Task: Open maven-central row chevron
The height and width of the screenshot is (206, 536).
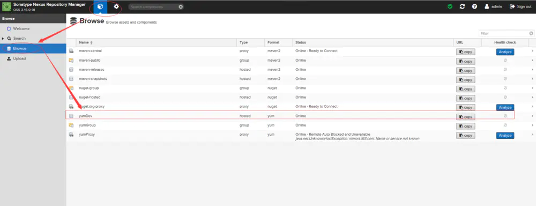Action: tap(532, 51)
